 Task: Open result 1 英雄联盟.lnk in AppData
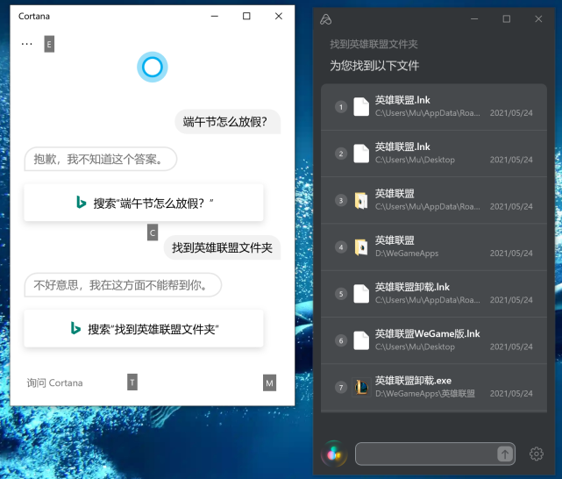click(x=434, y=107)
